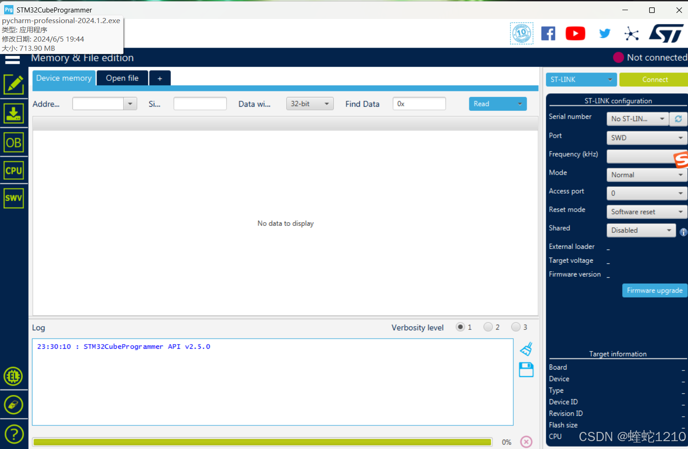The width and height of the screenshot is (688, 449).
Task: Click the full chip erase icon
Action: (14, 405)
